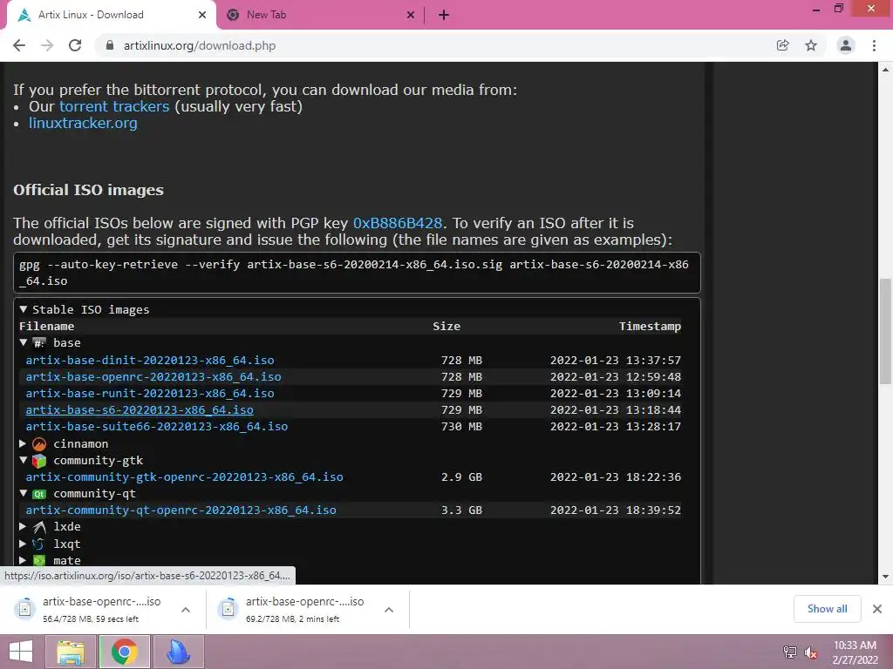
Task: Open PGP key 0xB886B428 link
Action: pos(398,223)
